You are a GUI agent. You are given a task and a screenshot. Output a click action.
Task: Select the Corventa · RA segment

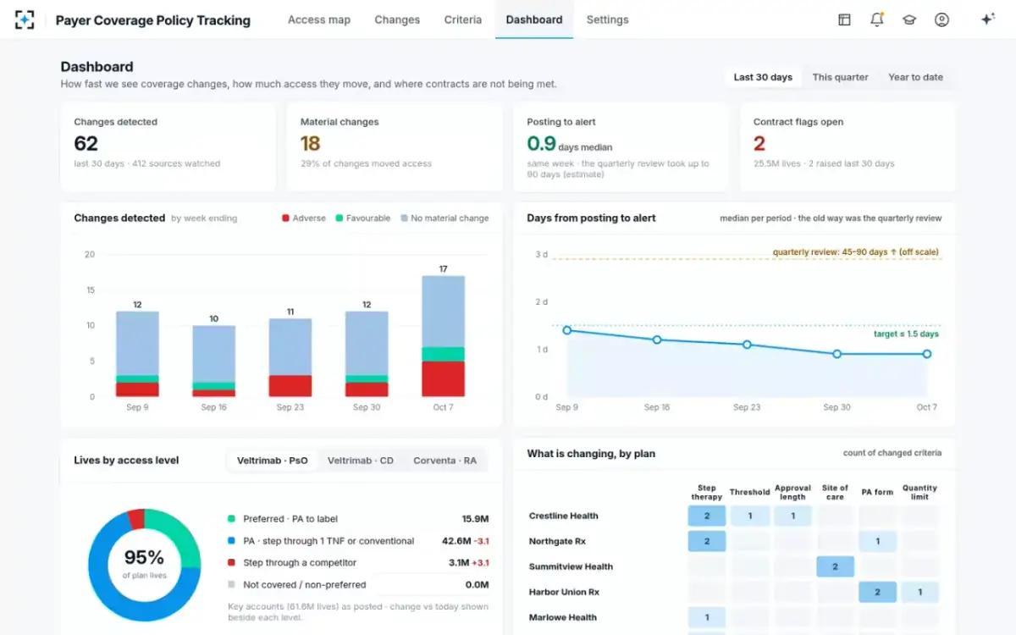[x=444, y=461]
